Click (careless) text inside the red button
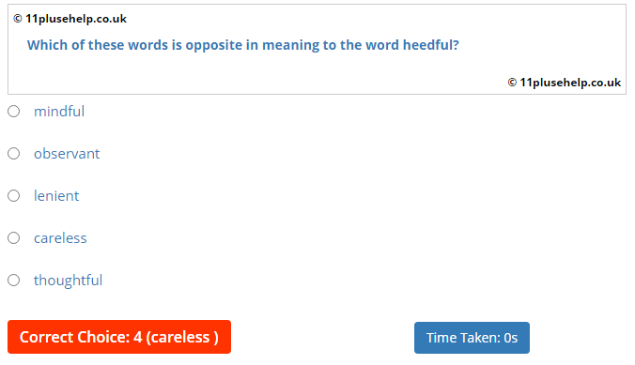The height and width of the screenshot is (365, 635). click(x=182, y=337)
